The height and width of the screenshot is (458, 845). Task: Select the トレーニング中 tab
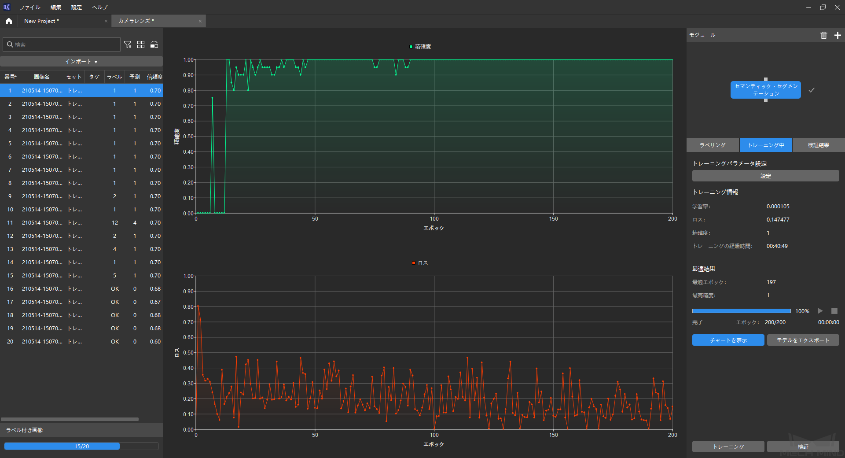[766, 145]
